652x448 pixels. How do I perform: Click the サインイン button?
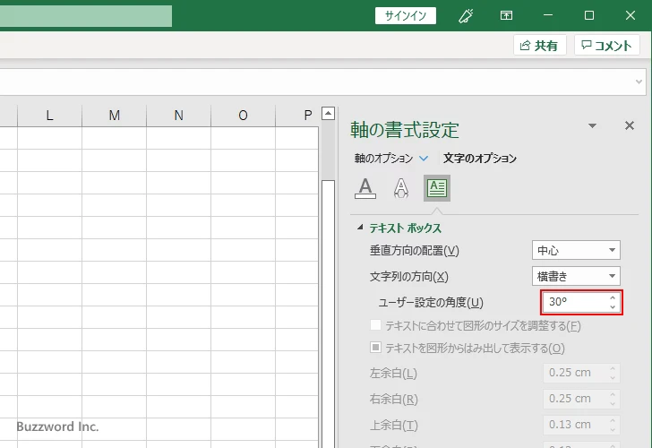(406, 16)
